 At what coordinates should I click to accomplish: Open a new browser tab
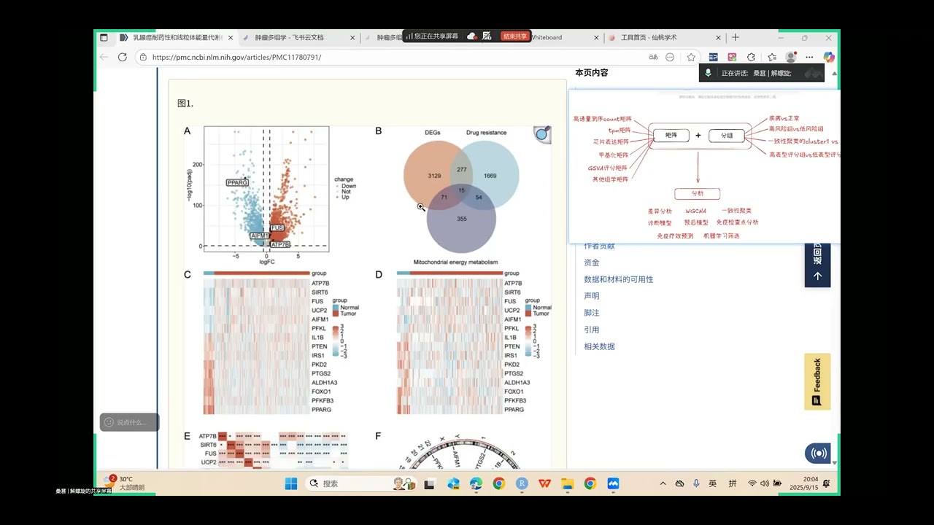pos(736,37)
